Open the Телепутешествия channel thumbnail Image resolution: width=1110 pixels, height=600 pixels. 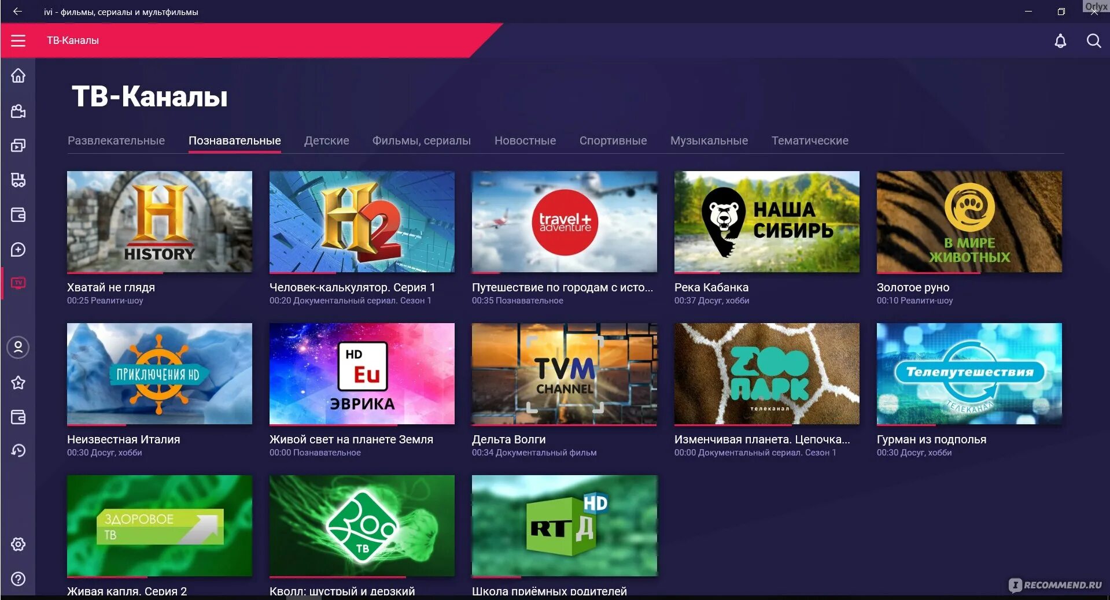tap(969, 373)
